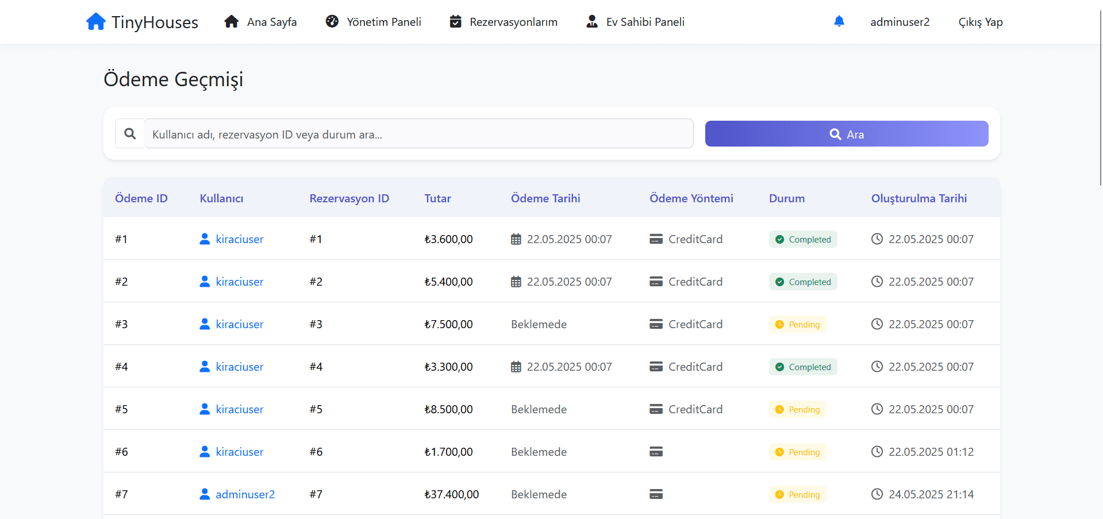1103x519 pixels.
Task: Click the credit card icon in row #1
Action: tap(656, 239)
